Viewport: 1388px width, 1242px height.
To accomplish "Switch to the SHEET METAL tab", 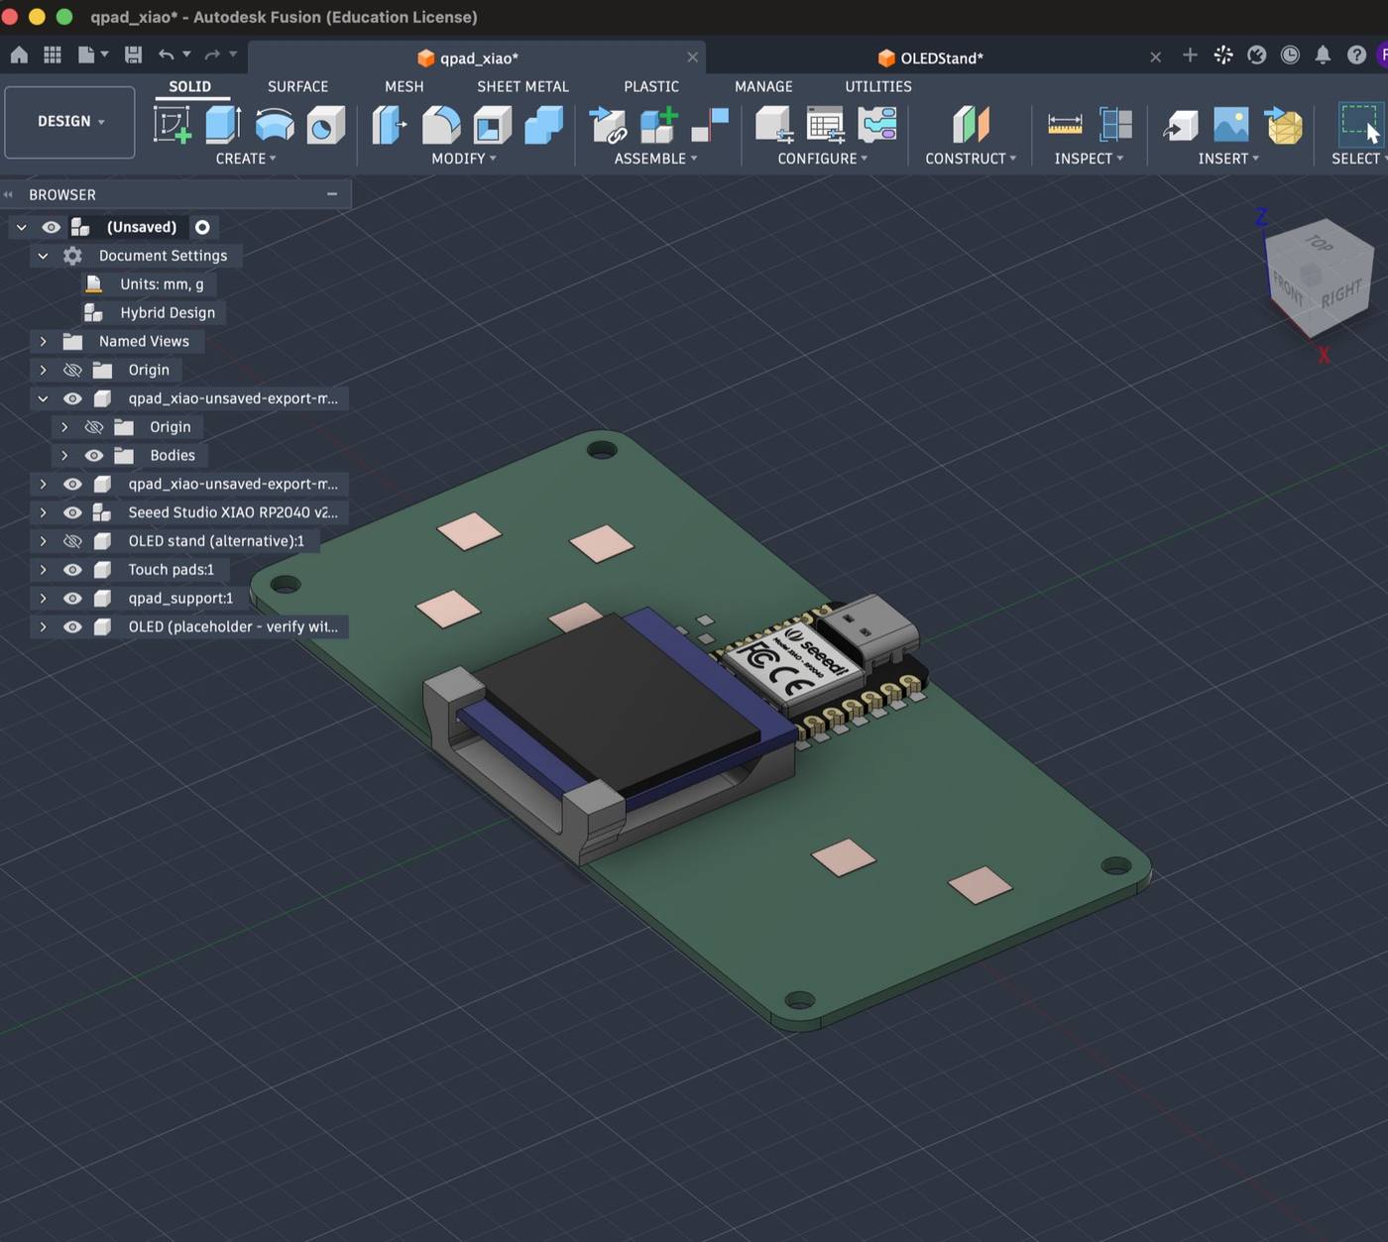I will tap(522, 86).
